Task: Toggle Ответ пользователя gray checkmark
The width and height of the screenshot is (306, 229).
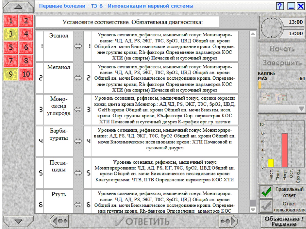Action: point(266,206)
